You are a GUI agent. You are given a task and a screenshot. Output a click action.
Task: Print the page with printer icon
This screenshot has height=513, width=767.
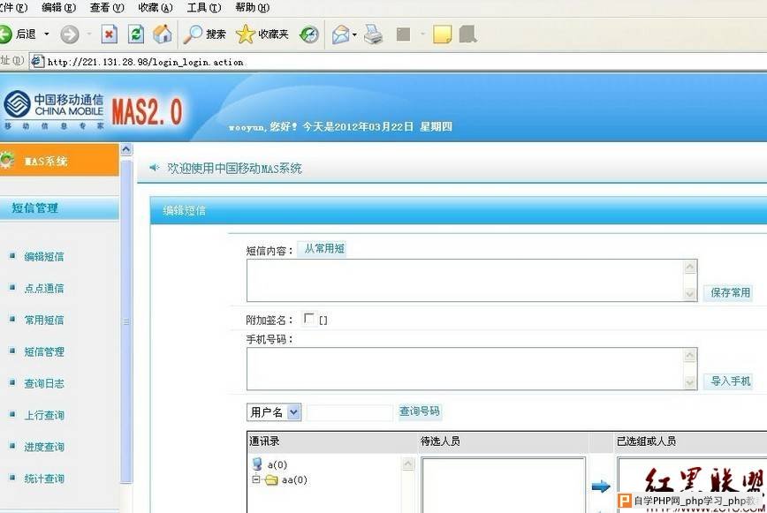[x=373, y=34]
